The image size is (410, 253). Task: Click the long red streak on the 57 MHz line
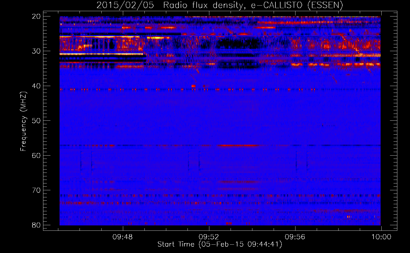click(x=238, y=145)
